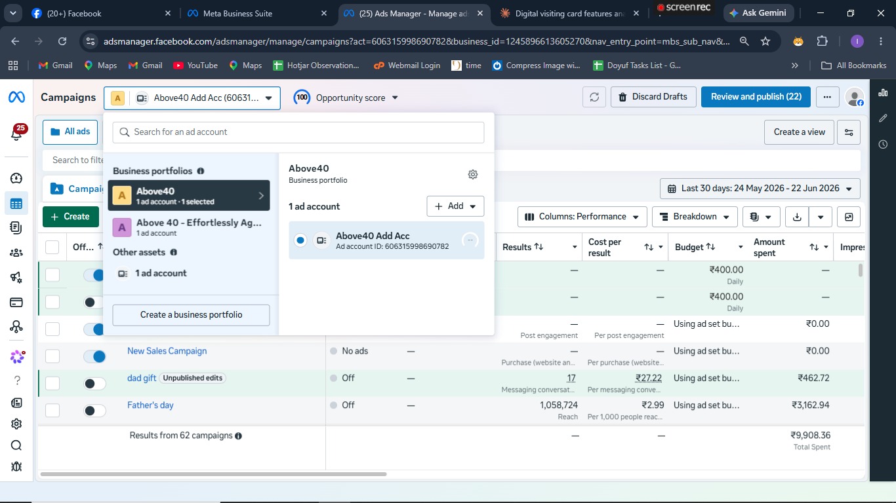
Task: Open the Breakdown dropdown
Action: pyautogui.click(x=695, y=217)
